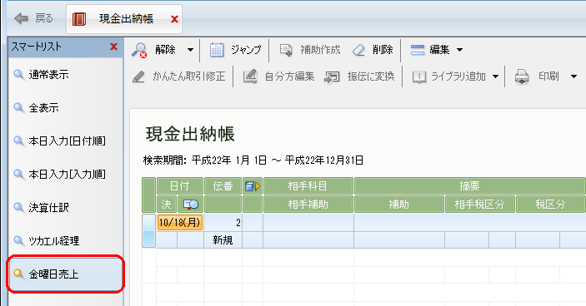586x306 pixels.
Task: Click the 相手科目 column header
Action: 308,186
